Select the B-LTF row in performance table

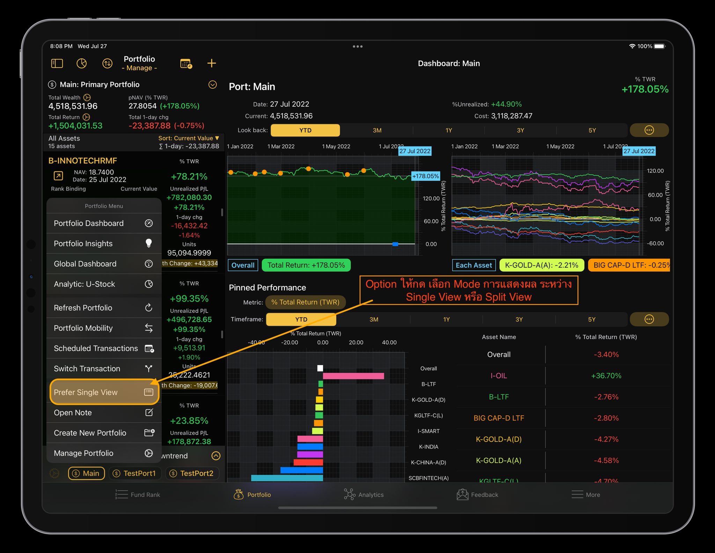pyautogui.click(x=563, y=397)
